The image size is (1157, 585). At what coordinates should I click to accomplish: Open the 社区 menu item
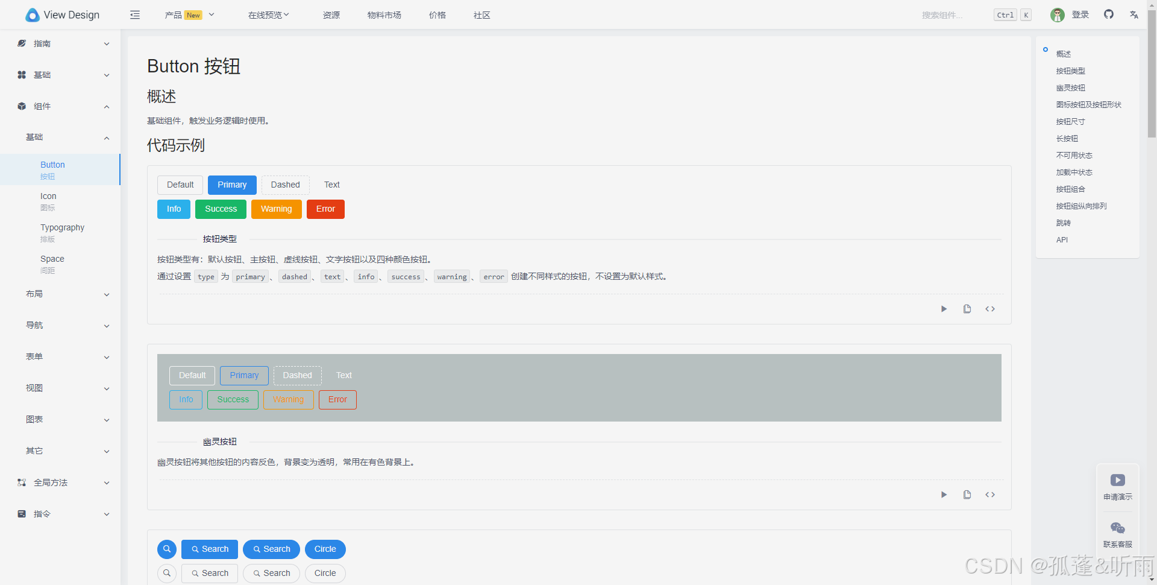[482, 15]
